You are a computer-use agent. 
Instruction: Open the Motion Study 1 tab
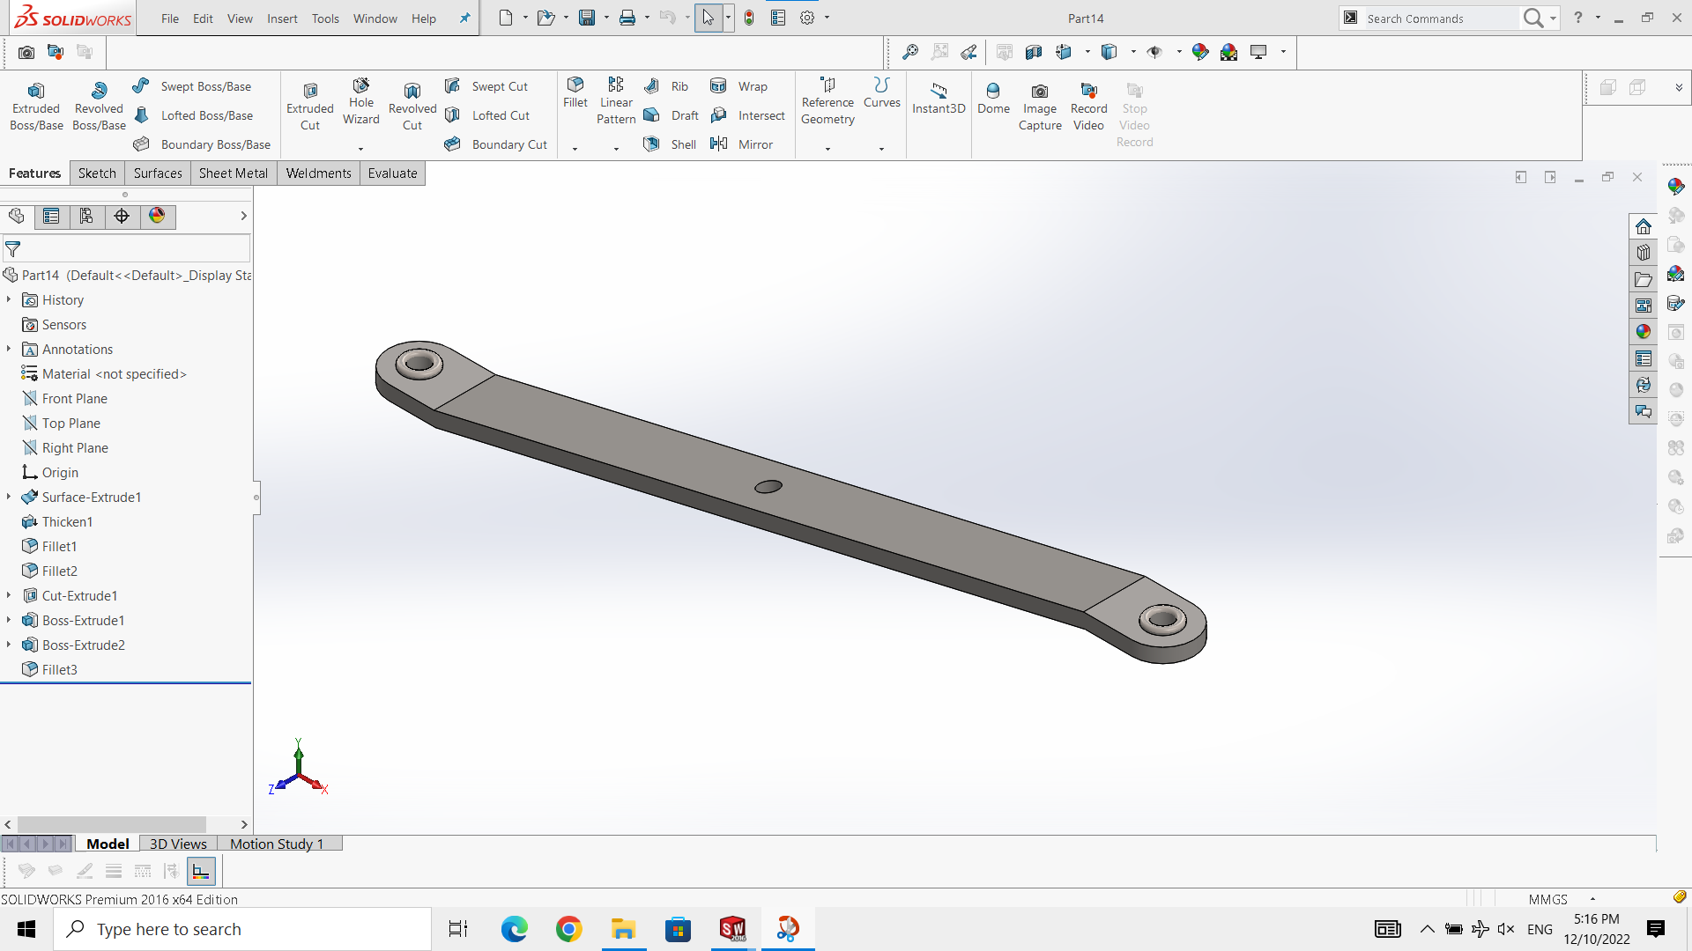coord(277,844)
